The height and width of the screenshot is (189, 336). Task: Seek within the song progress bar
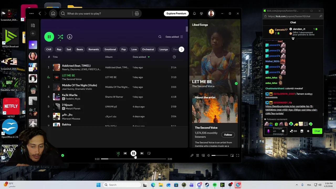pyautogui.click(x=133, y=159)
